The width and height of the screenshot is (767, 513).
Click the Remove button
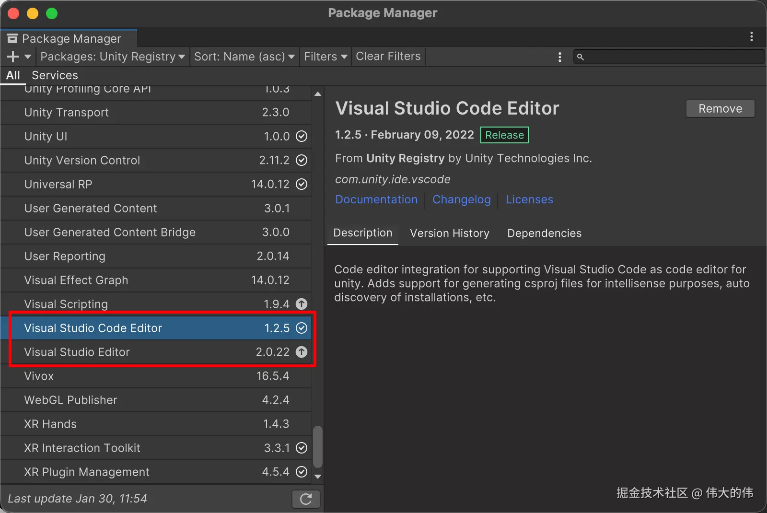click(x=720, y=108)
